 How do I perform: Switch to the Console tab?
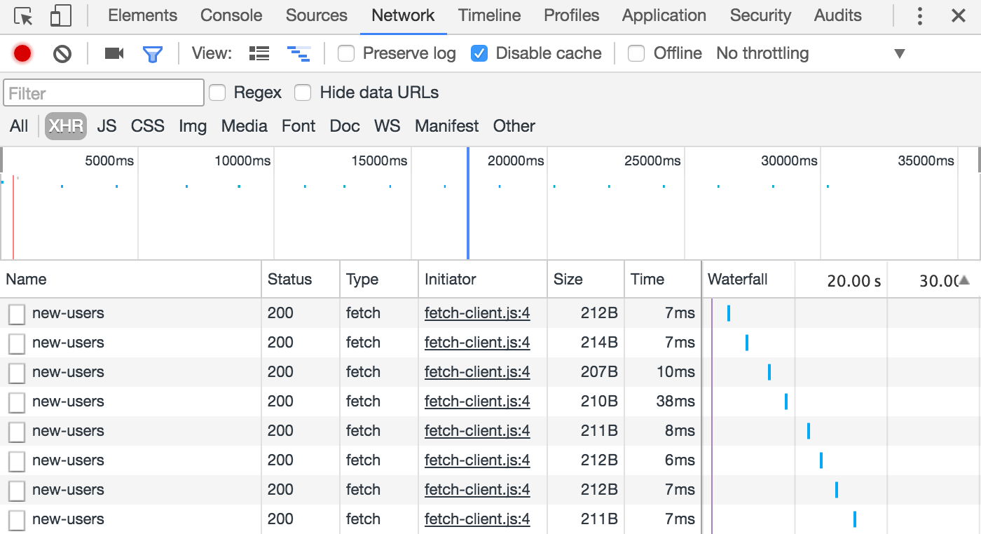pyautogui.click(x=231, y=15)
